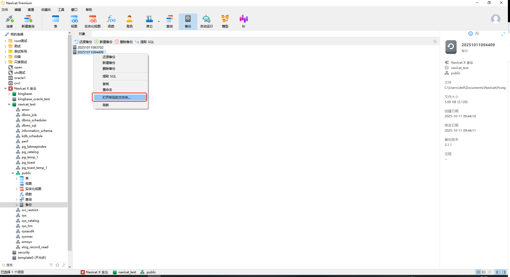This screenshot has width=510, height=277.
Task: Click 删除备份 button in object toolbar
Action: pyautogui.click(x=124, y=42)
